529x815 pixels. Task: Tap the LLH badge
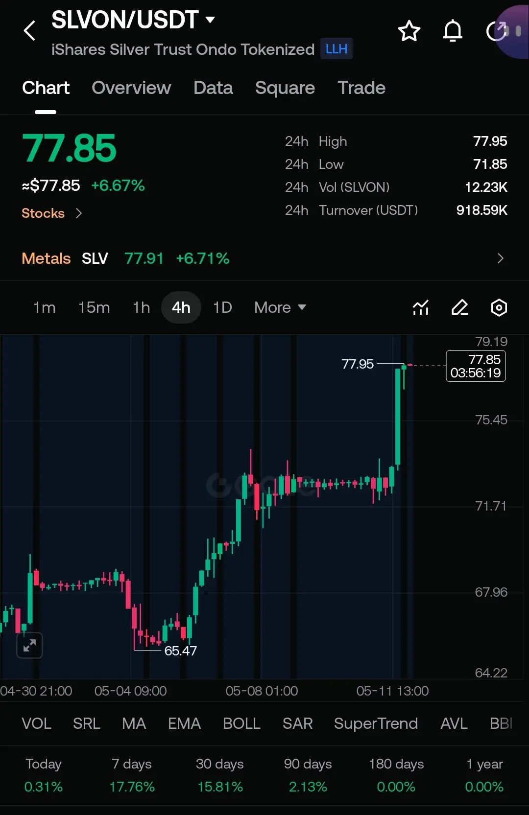click(x=337, y=49)
